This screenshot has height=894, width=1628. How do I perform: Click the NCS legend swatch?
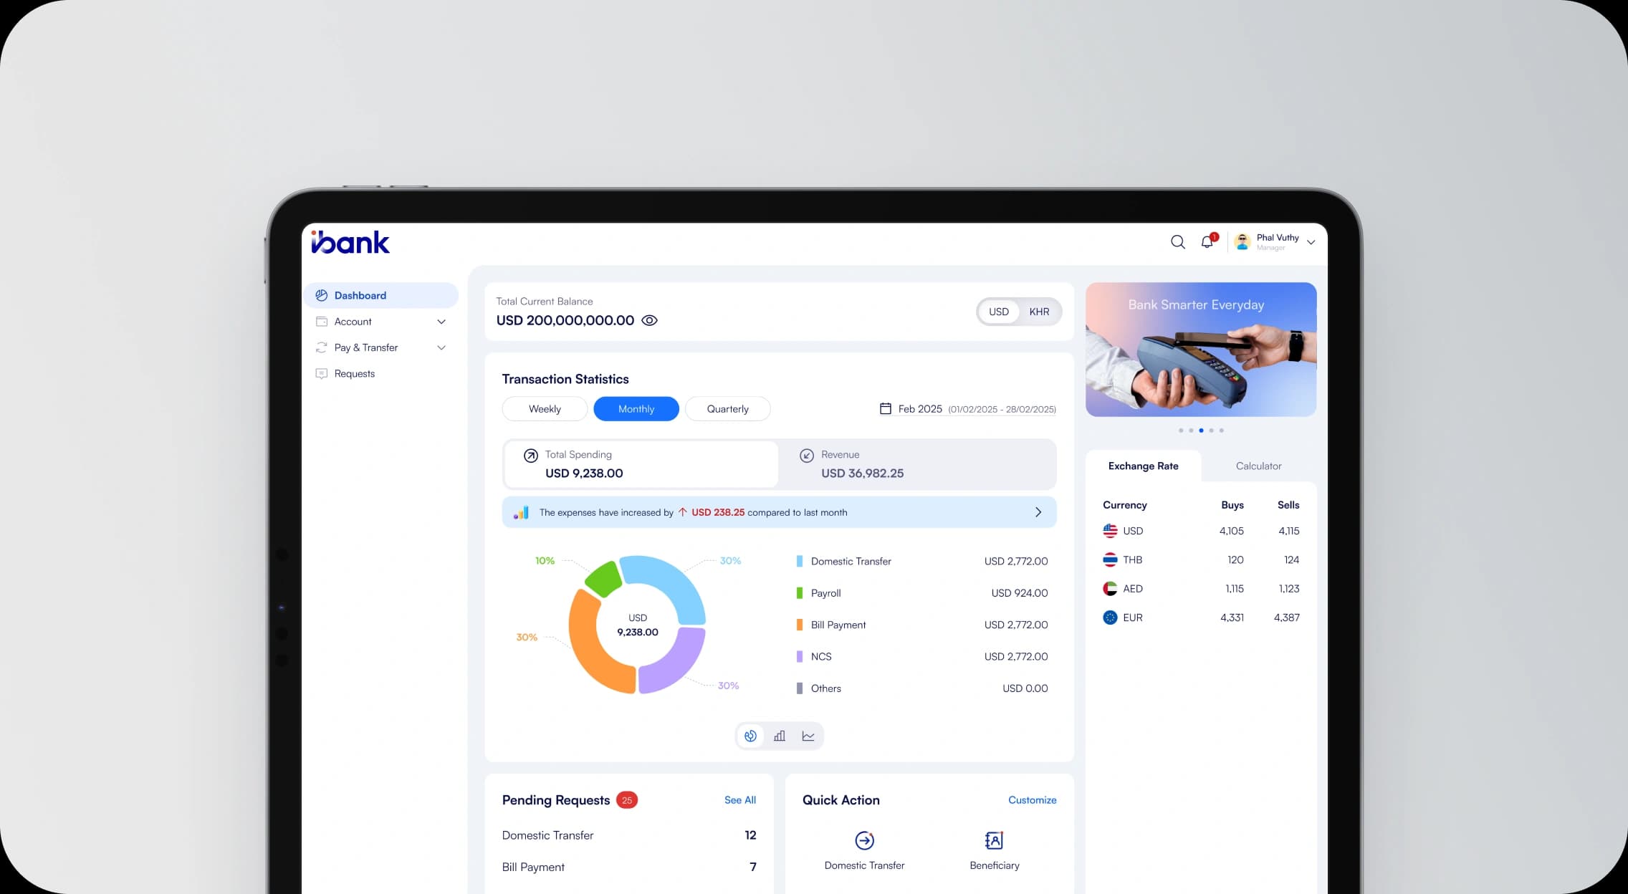800,656
